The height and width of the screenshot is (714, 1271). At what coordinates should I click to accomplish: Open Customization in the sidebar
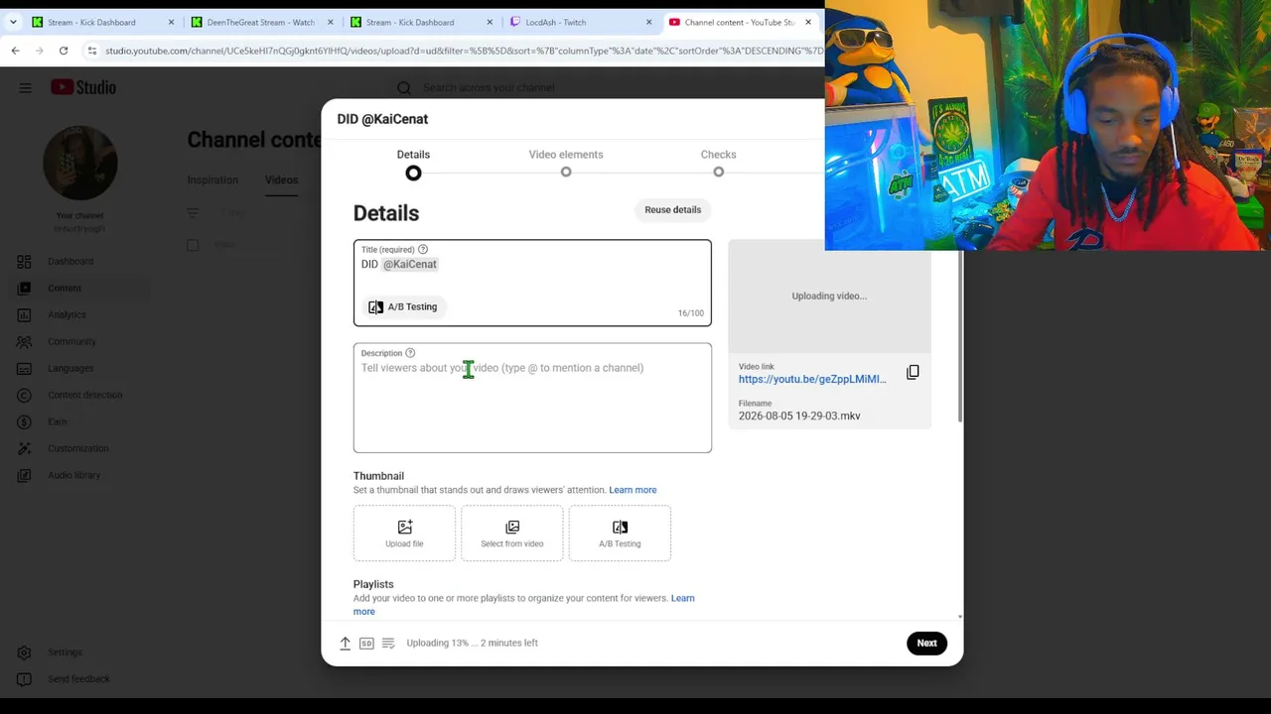pos(78,448)
